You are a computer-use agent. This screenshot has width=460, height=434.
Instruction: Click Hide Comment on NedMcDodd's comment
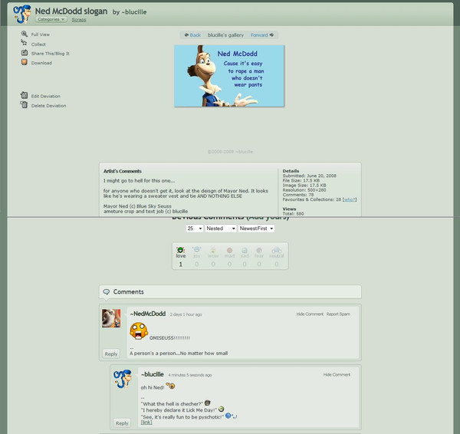point(310,314)
